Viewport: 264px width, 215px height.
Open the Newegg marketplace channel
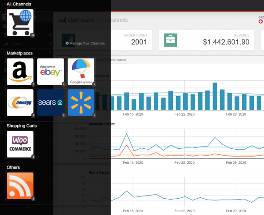click(x=20, y=103)
